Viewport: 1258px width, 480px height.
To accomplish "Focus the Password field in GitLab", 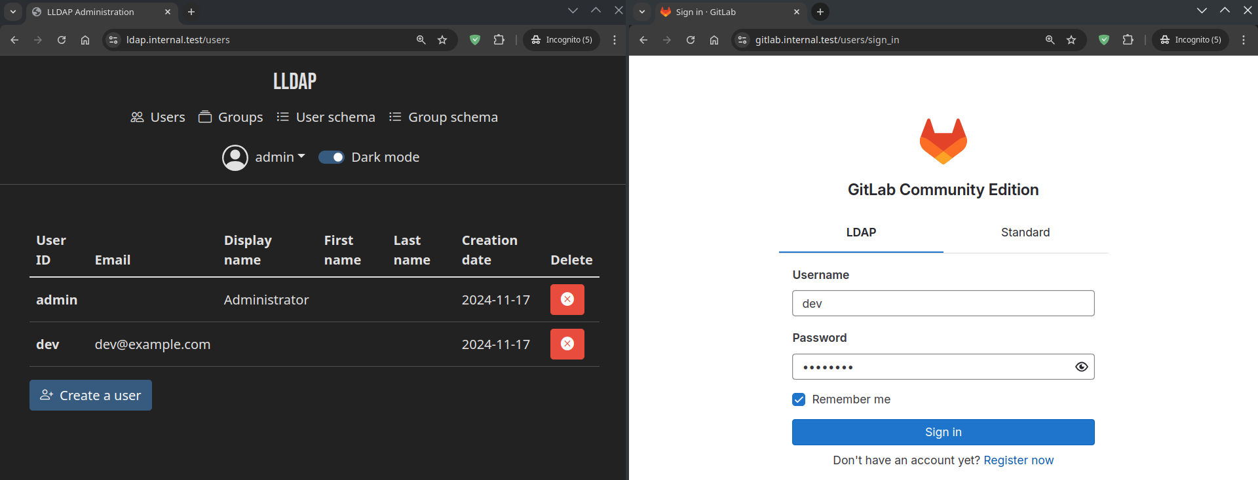I will (x=943, y=367).
